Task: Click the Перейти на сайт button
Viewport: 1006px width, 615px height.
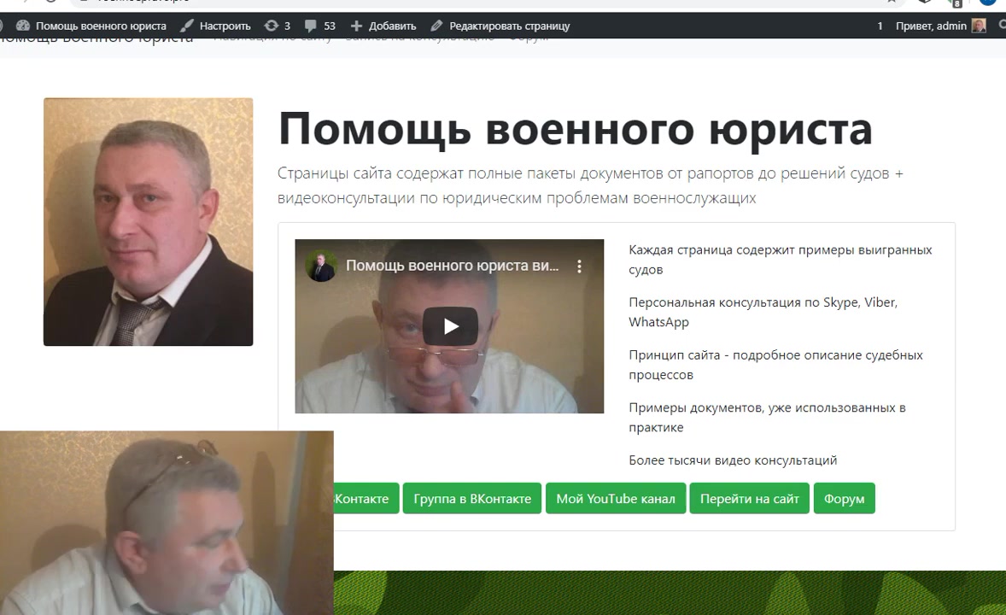Action: tap(749, 498)
